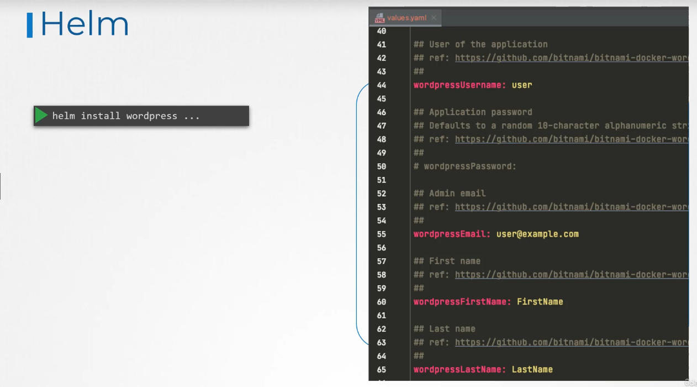Click the YML file icon in tab
Screen dimensions: 697x387
pos(379,18)
